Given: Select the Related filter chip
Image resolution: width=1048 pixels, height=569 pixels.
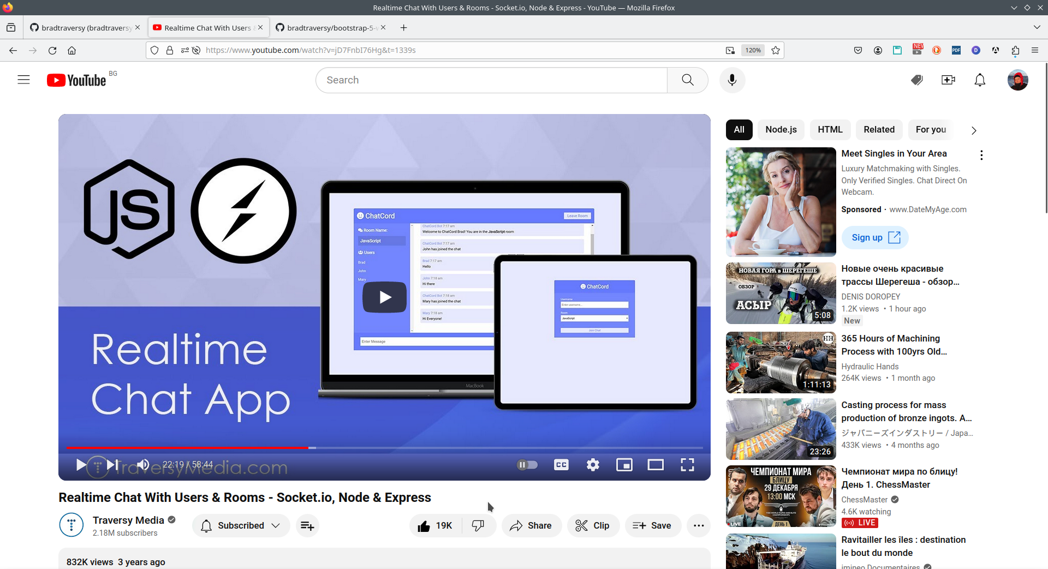Looking at the screenshot, I should point(879,130).
